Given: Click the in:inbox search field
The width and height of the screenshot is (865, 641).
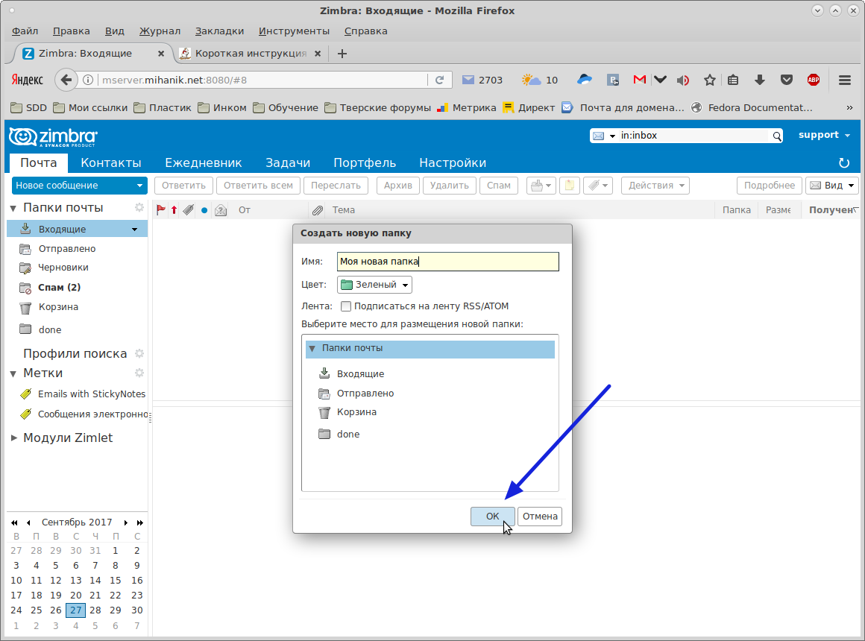Looking at the screenshot, I should 693,136.
